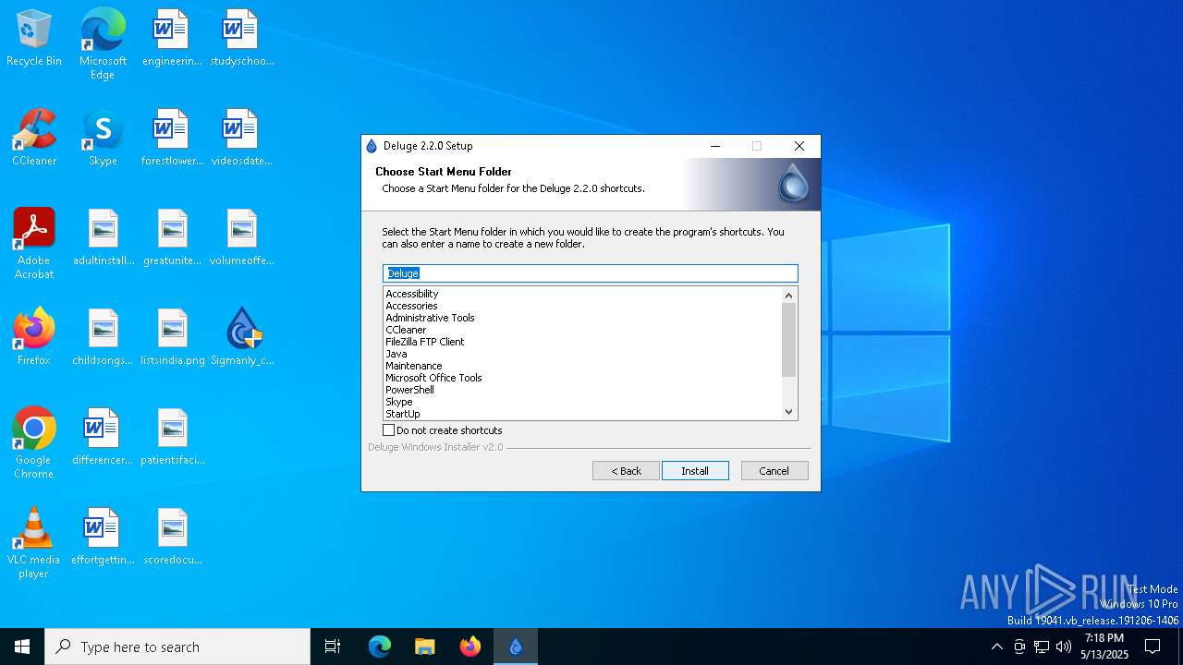This screenshot has width=1183, height=665.
Task: Click the Deluge icon in the setup title bar
Action: tap(372, 146)
